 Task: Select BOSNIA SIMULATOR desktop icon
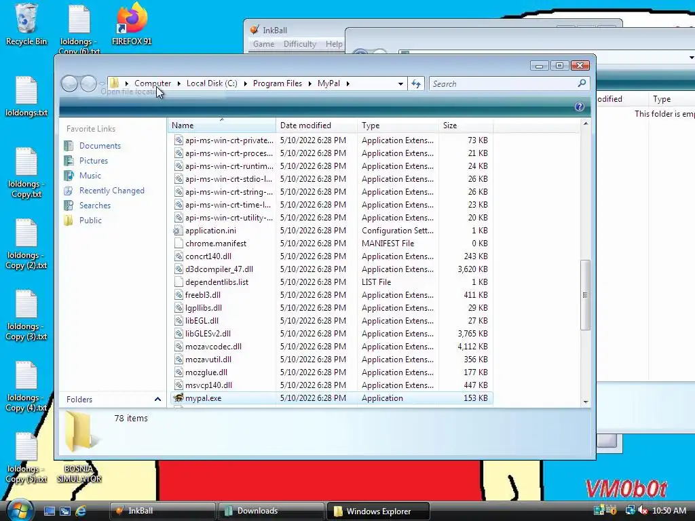click(79, 474)
